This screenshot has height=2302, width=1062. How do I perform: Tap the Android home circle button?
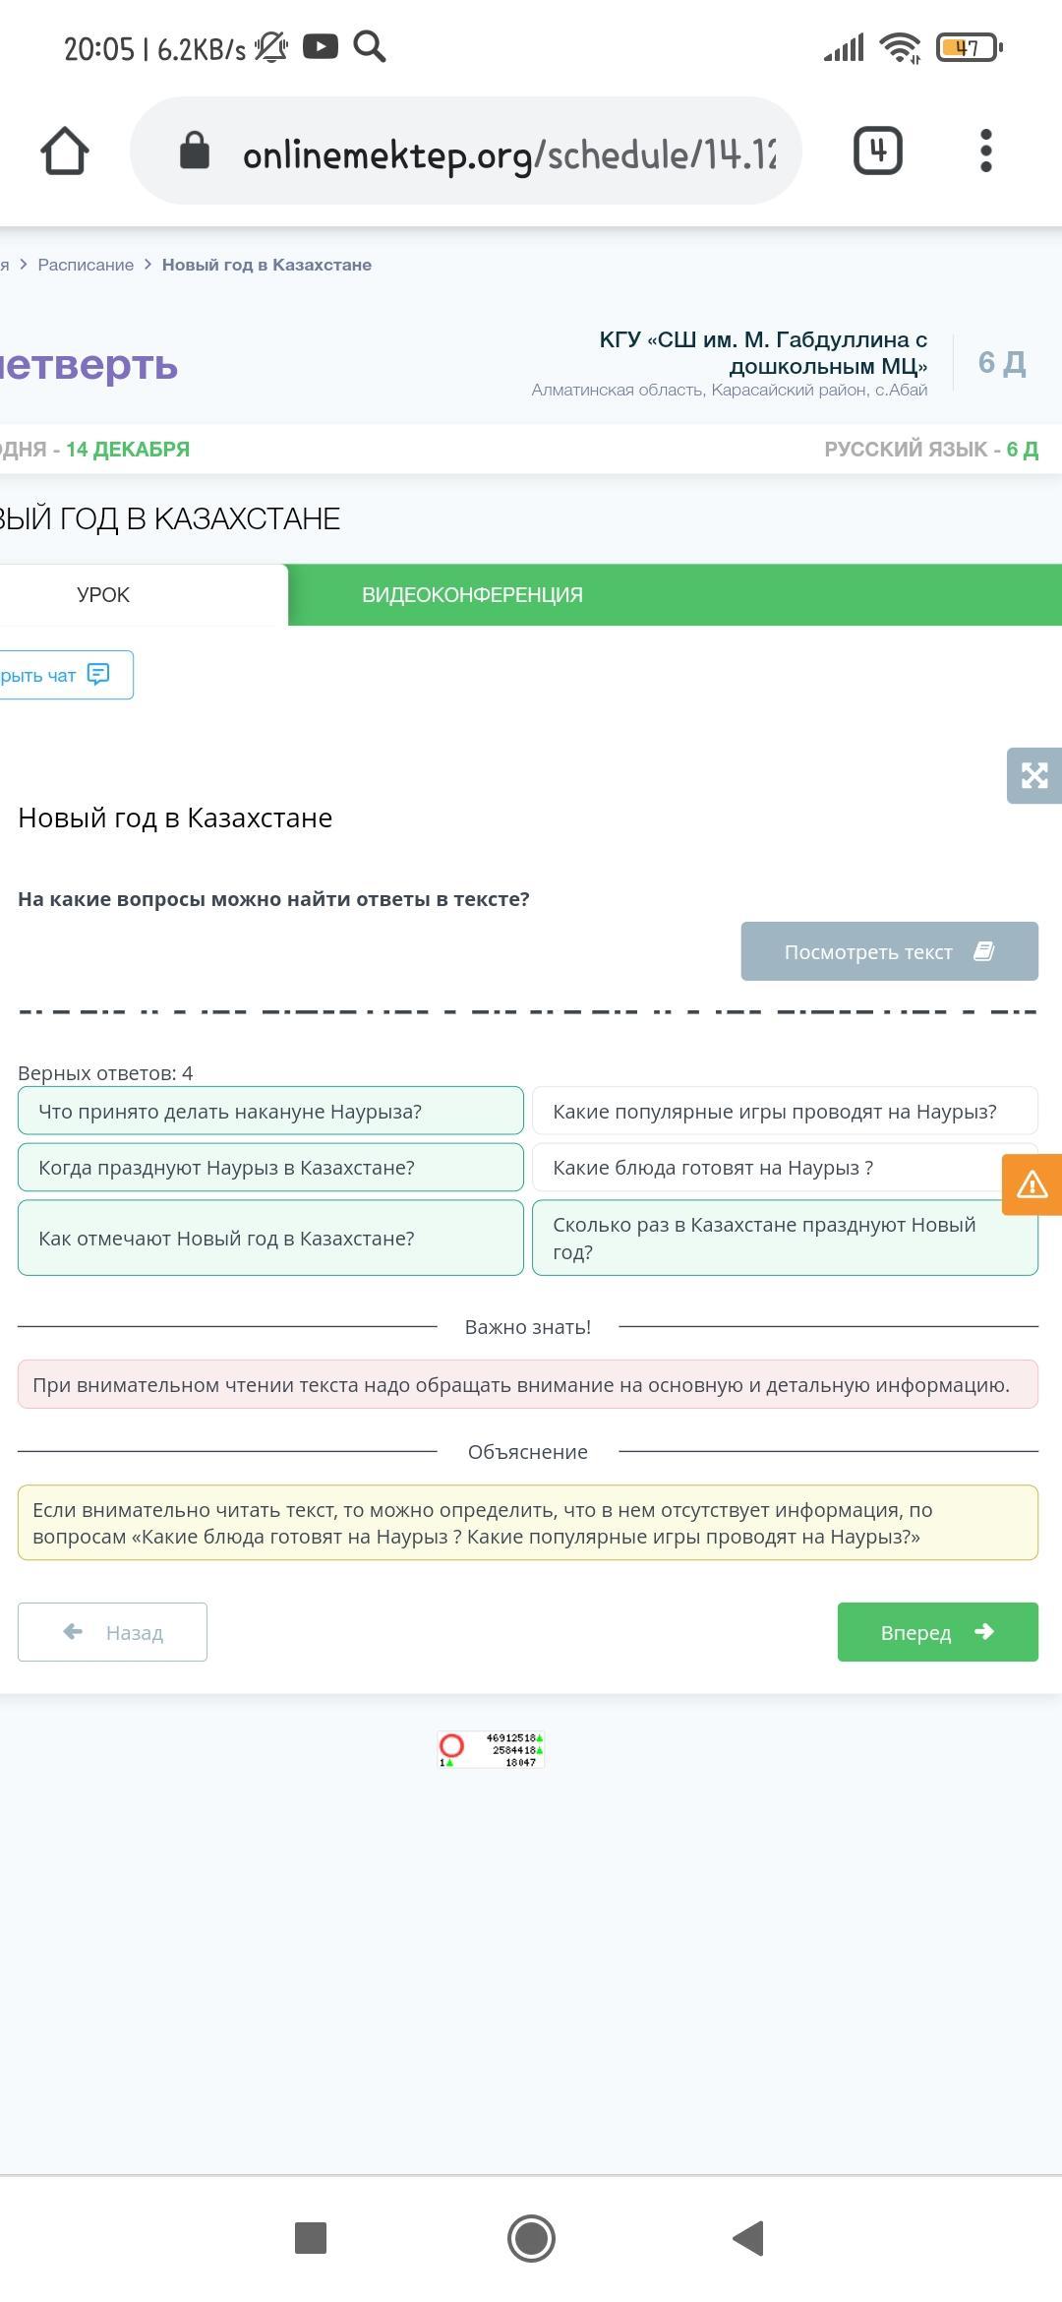[531, 2238]
